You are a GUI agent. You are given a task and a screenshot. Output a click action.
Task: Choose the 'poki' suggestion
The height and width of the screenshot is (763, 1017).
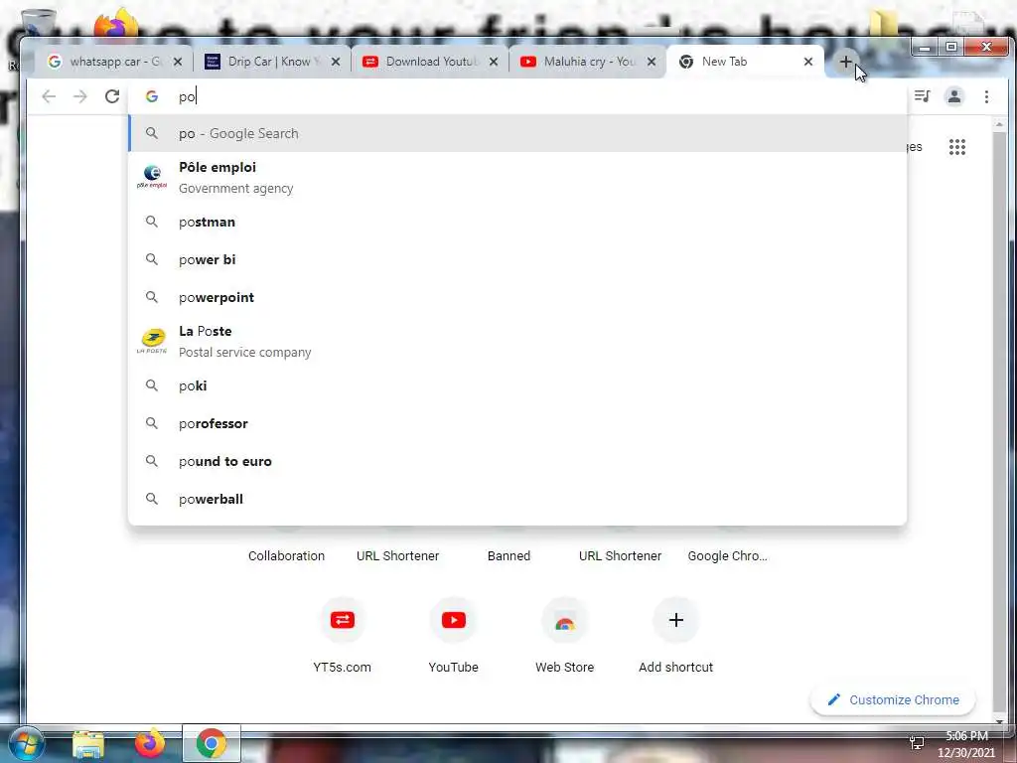pyautogui.click(x=517, y=386)
